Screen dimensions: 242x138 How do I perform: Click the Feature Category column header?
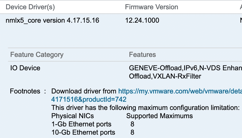(37, 55)
